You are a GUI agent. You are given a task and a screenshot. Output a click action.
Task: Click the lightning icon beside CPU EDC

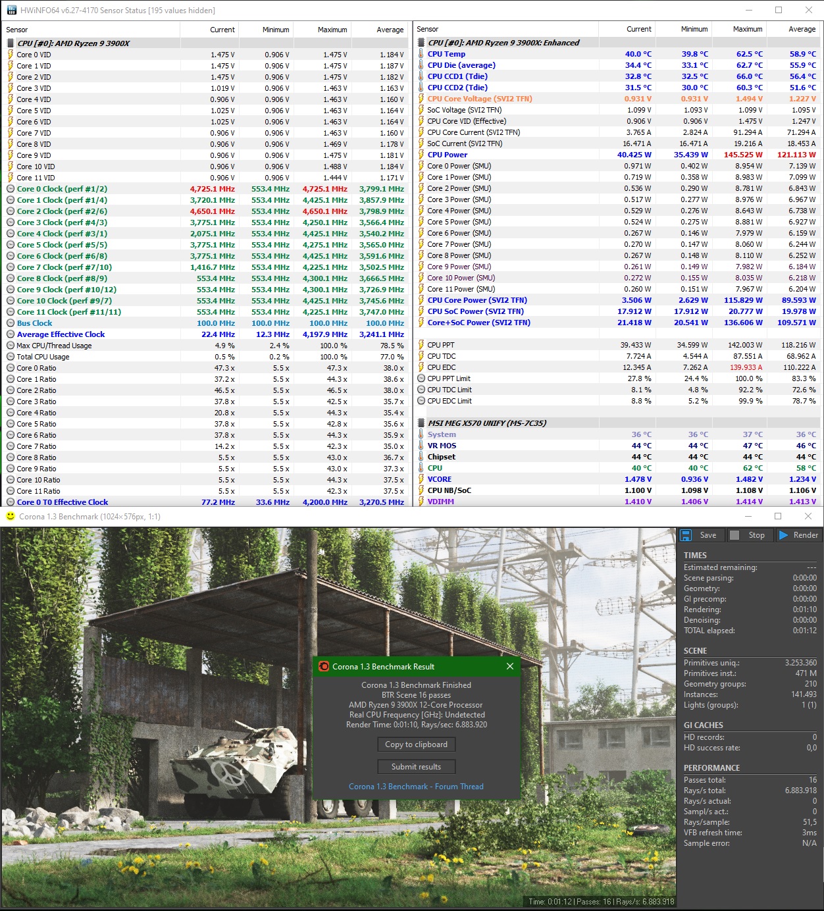point(421,367)
